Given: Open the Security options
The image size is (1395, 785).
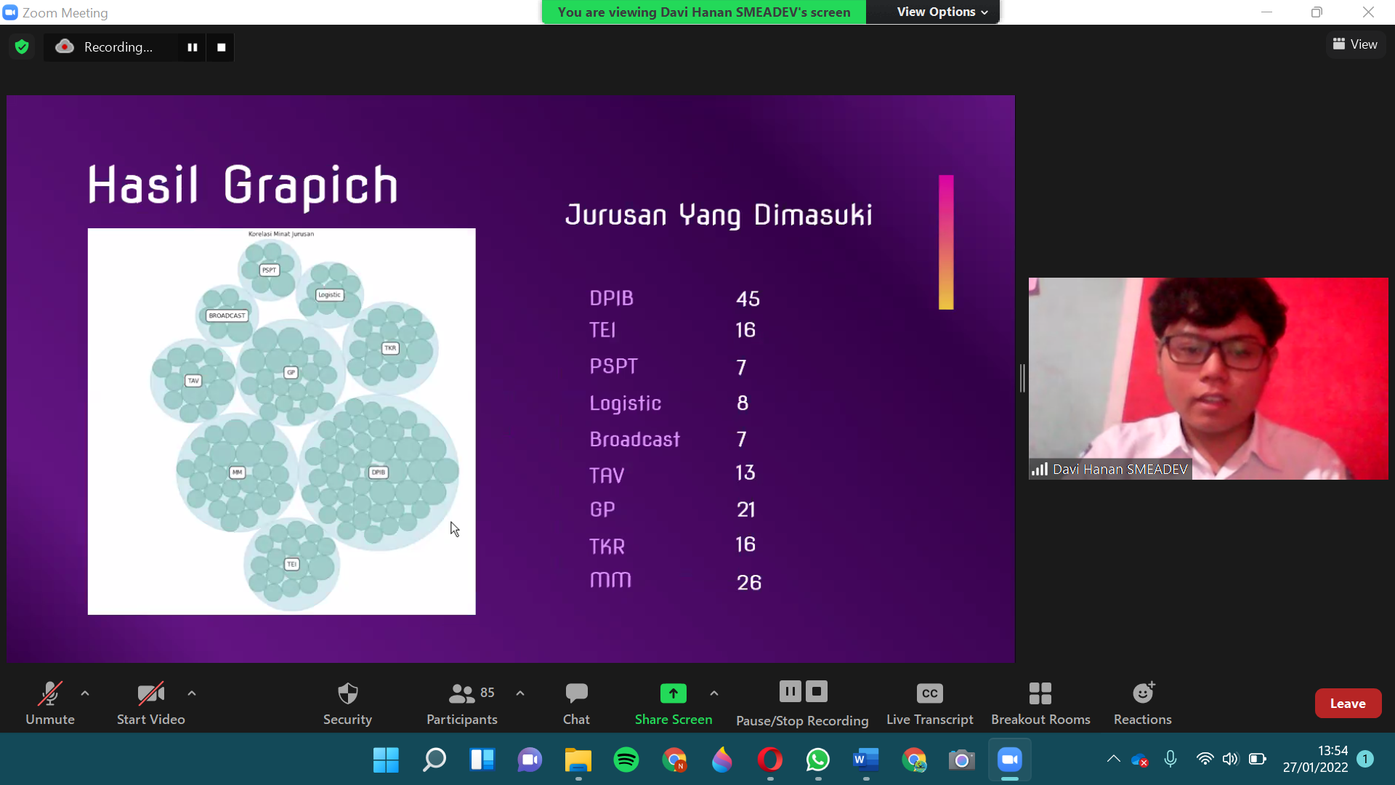Looking at the screenshot, I should 347,701.
